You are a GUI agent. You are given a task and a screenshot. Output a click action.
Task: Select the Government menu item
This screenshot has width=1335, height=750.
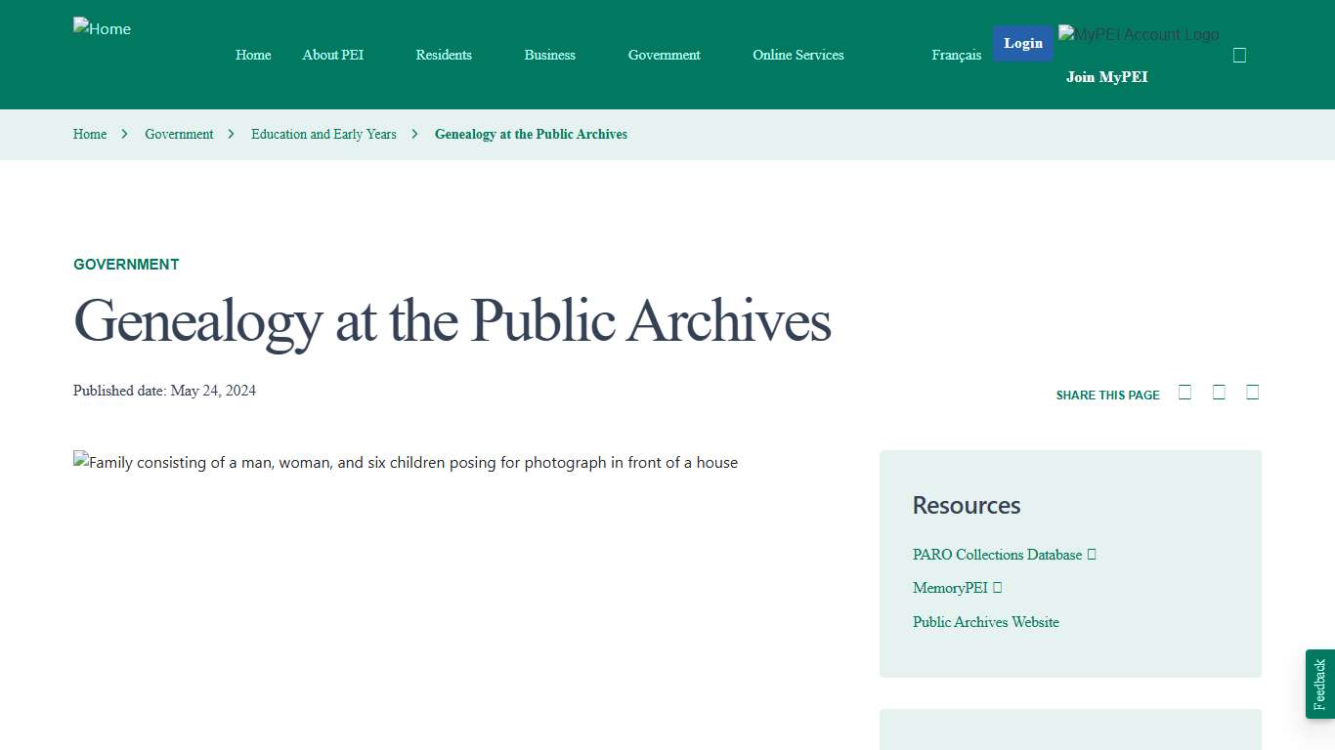pos(664,55)
